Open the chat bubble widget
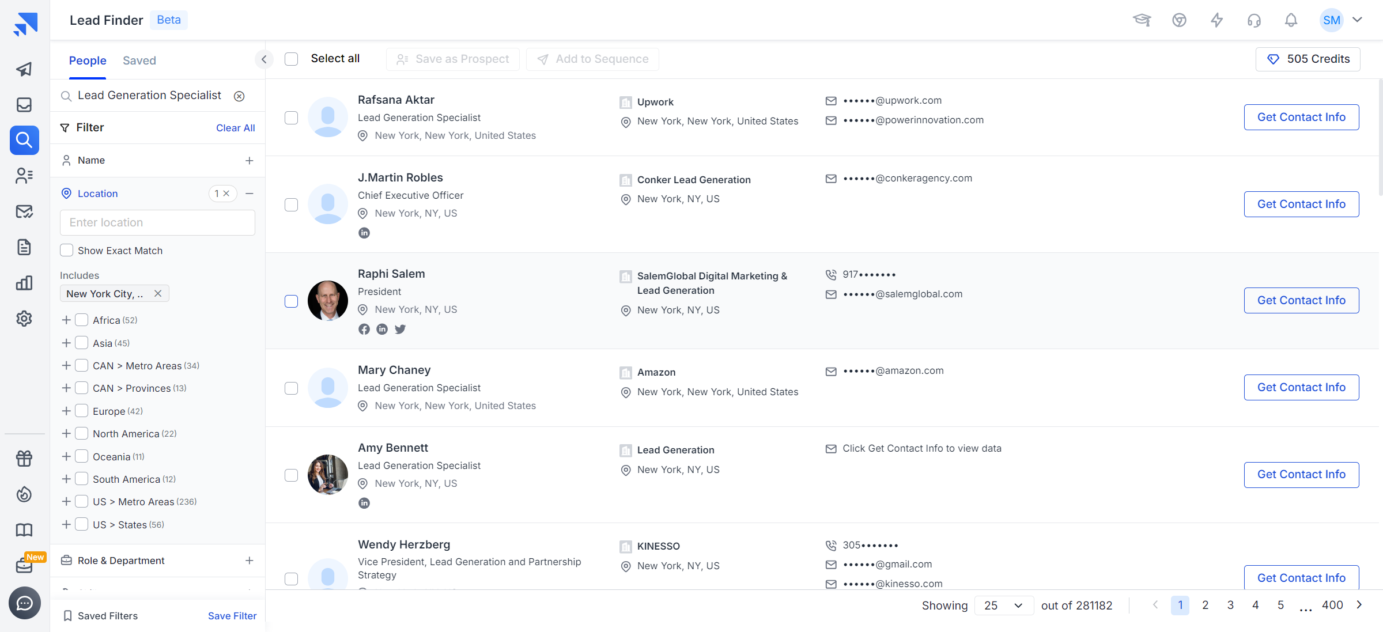 (x=24, y=603)
